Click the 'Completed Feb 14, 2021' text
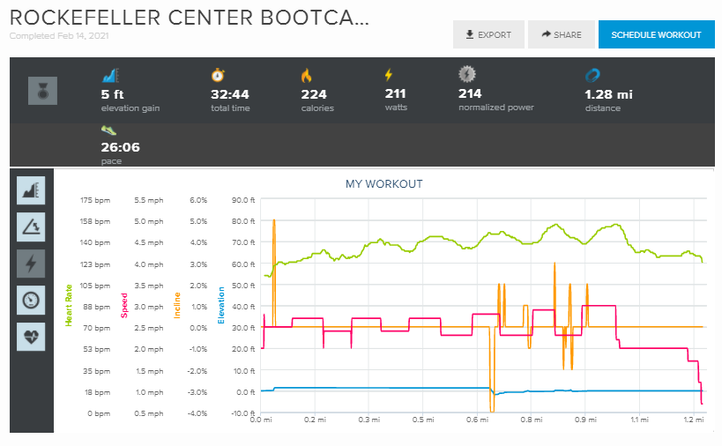Image resolution: width=722 pixels, height=446 pixels. pos(59,36)
